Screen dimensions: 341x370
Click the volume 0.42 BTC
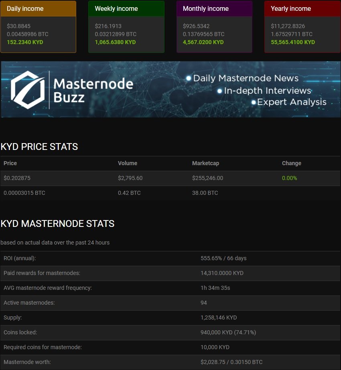pos(129,193)
